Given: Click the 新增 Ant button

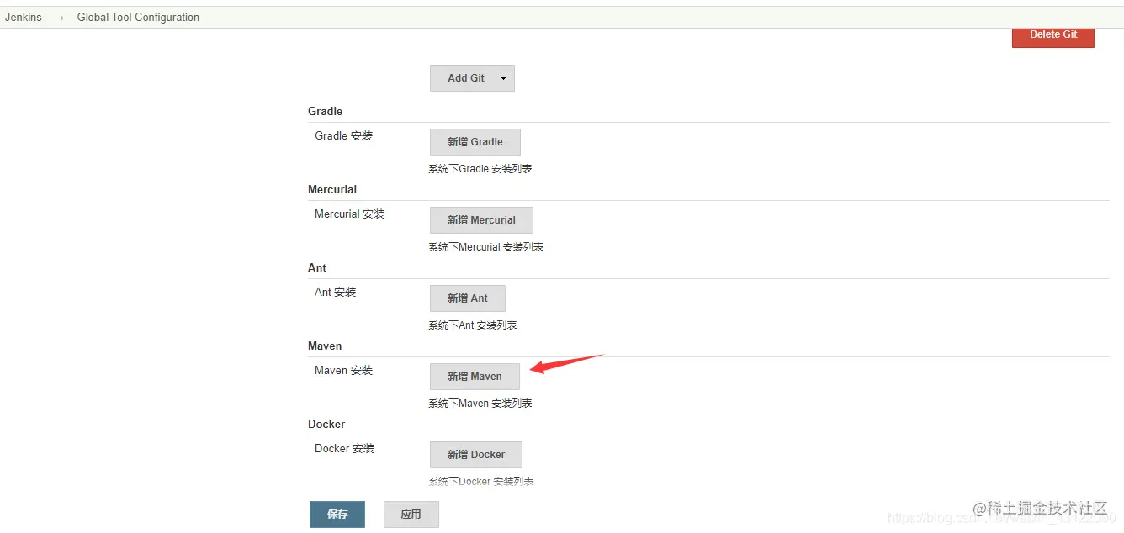Looking at the screenshot, I should 468,298.
